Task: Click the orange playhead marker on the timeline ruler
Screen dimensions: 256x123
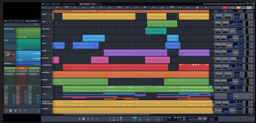Action: (x=197, y=8)
